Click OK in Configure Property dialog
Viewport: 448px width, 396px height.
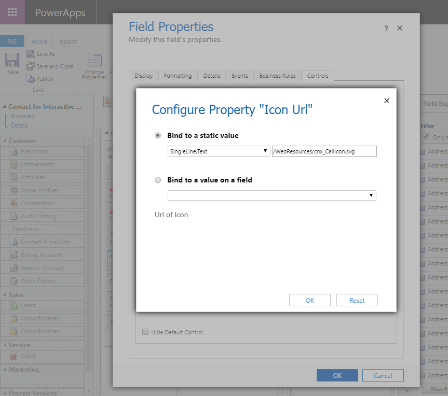point(310,300)
